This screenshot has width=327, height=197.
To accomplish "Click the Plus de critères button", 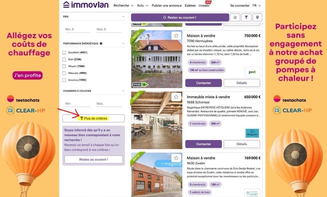I will pyautogui.click(x=94, y=118).
